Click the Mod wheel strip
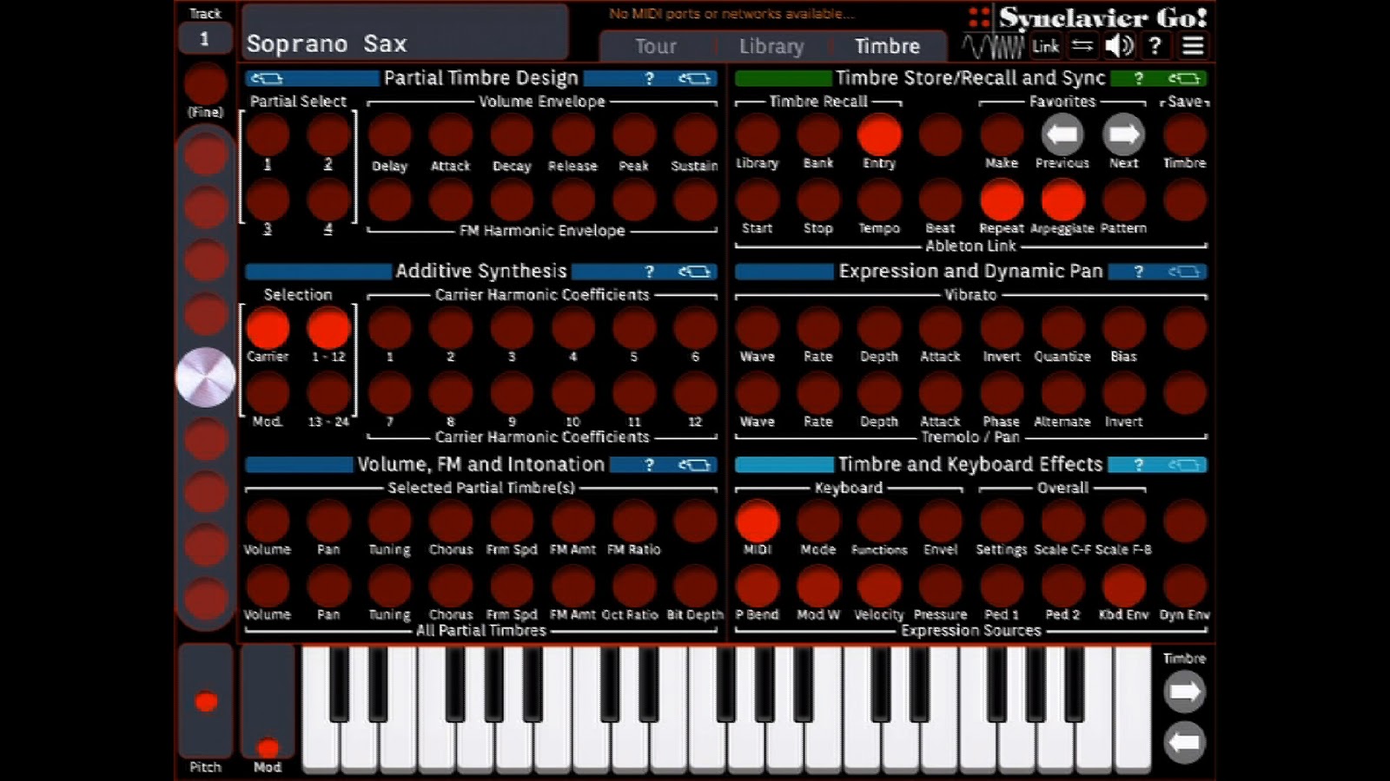Viewport: 1390px width, 781px height. [x=268, y=700]
